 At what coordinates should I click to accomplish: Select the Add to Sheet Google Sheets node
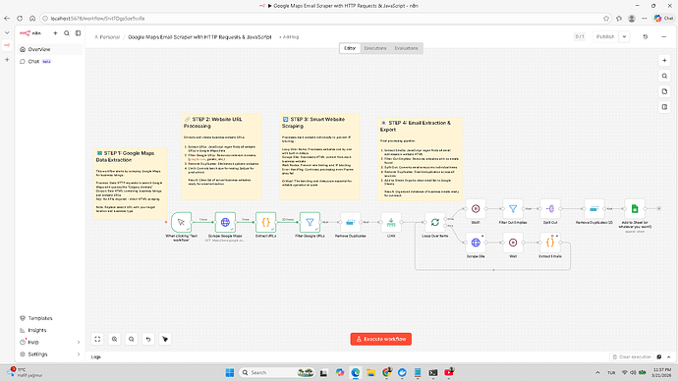(x=635, y=208)
